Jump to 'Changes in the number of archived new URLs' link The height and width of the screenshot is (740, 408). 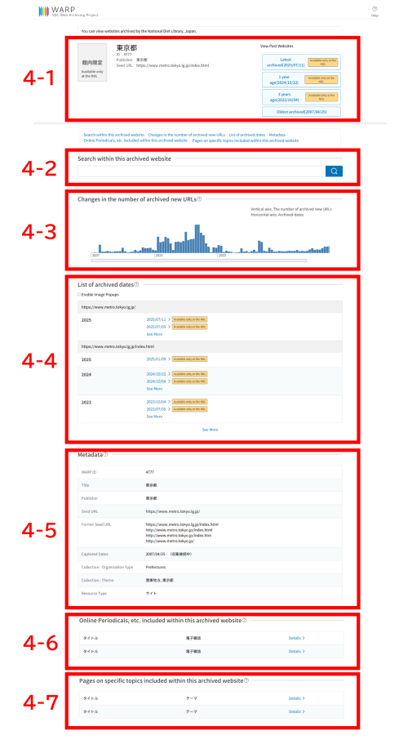186,135
